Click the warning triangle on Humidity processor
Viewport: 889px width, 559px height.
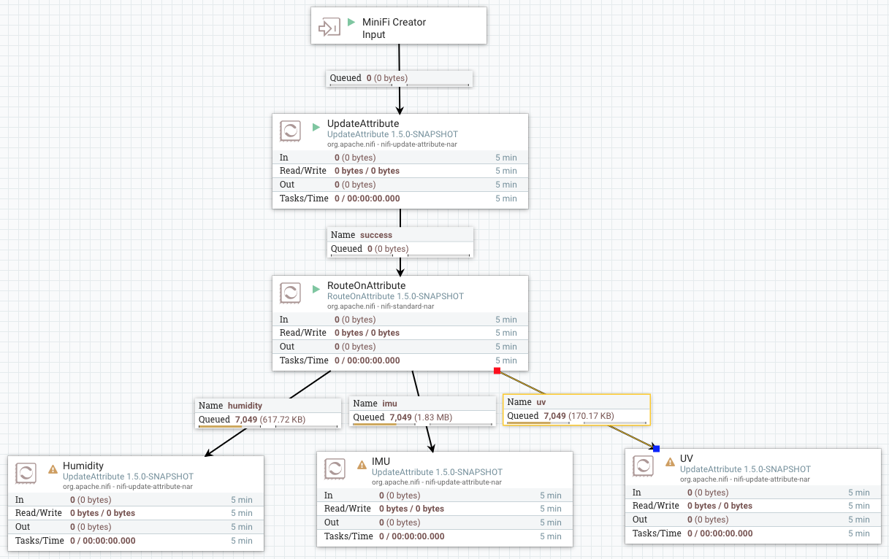53,469
